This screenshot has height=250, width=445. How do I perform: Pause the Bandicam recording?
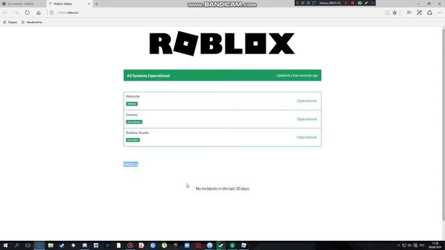(346, 3)
